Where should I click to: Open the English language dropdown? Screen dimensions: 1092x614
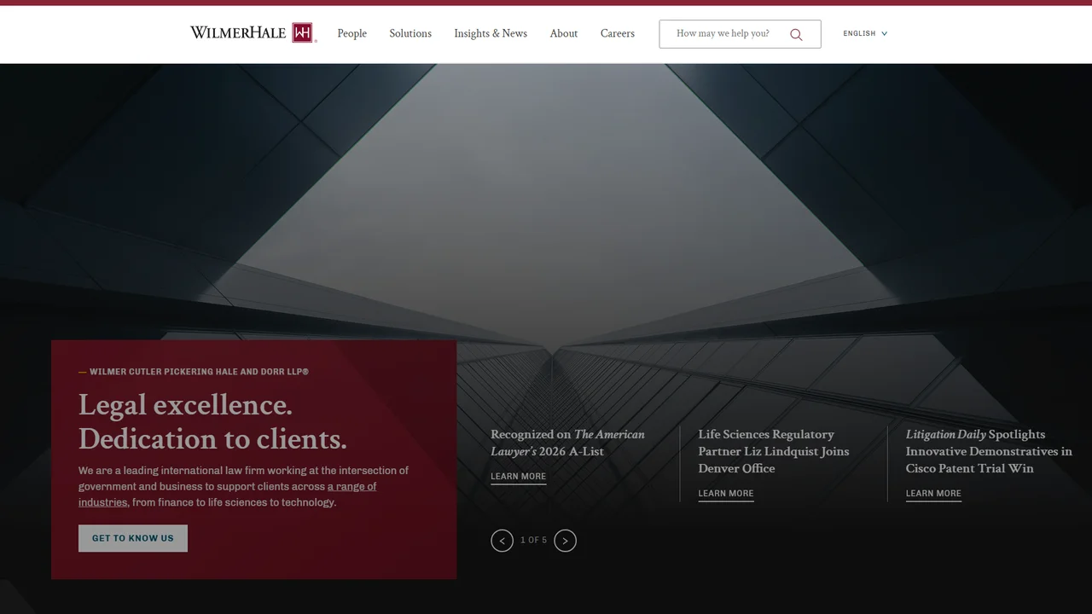tap(865, 33)
